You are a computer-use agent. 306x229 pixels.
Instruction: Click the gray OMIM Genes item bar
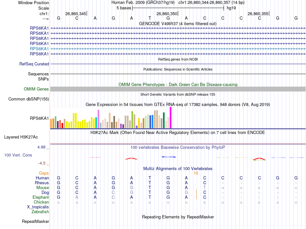point(178,89)
